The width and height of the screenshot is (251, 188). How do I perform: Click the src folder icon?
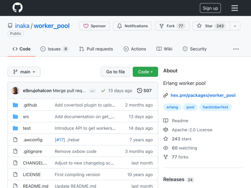(15, 117)
